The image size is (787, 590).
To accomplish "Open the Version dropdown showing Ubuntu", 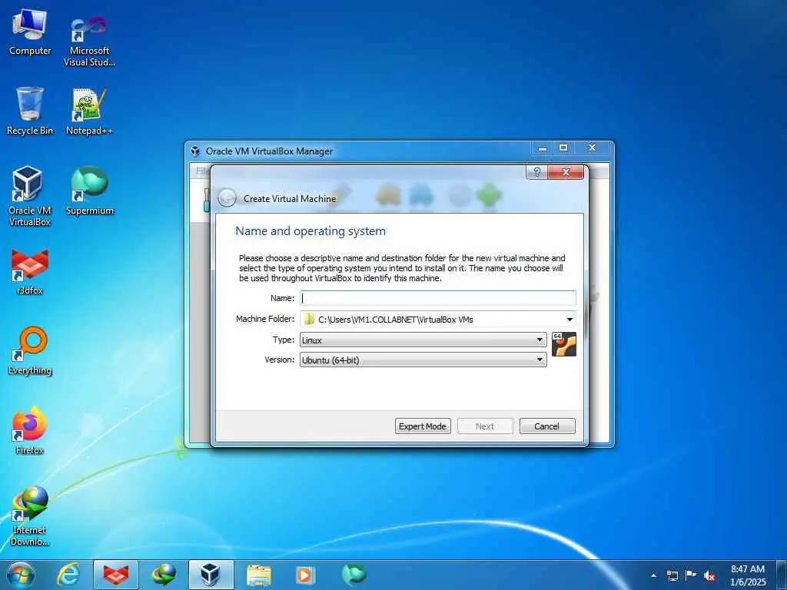I will point(423,360).
